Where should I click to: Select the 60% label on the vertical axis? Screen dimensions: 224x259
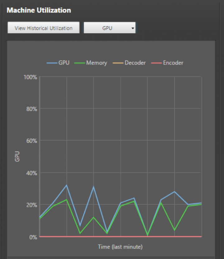point(31,141)
